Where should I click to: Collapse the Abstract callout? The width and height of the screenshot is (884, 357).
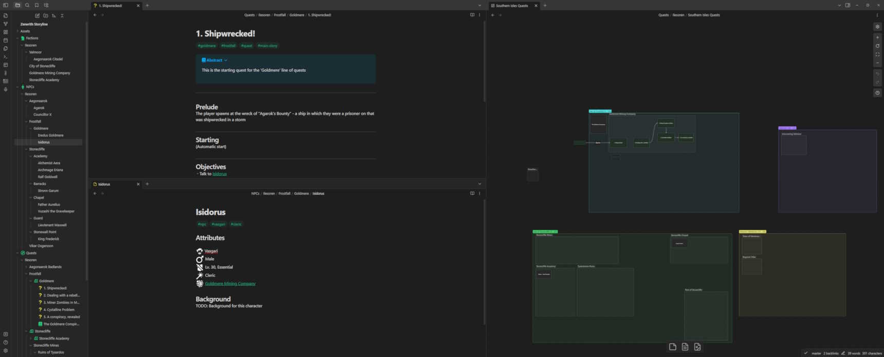point(226,61)
